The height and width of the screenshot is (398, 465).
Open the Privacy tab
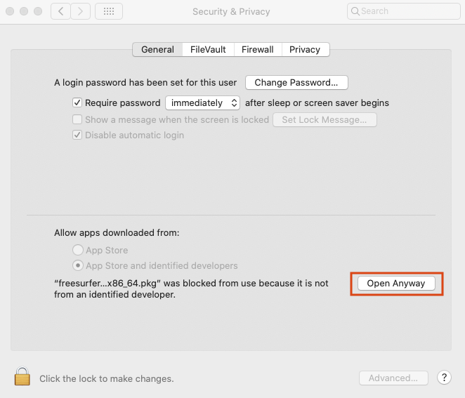[x=305, y=49]
